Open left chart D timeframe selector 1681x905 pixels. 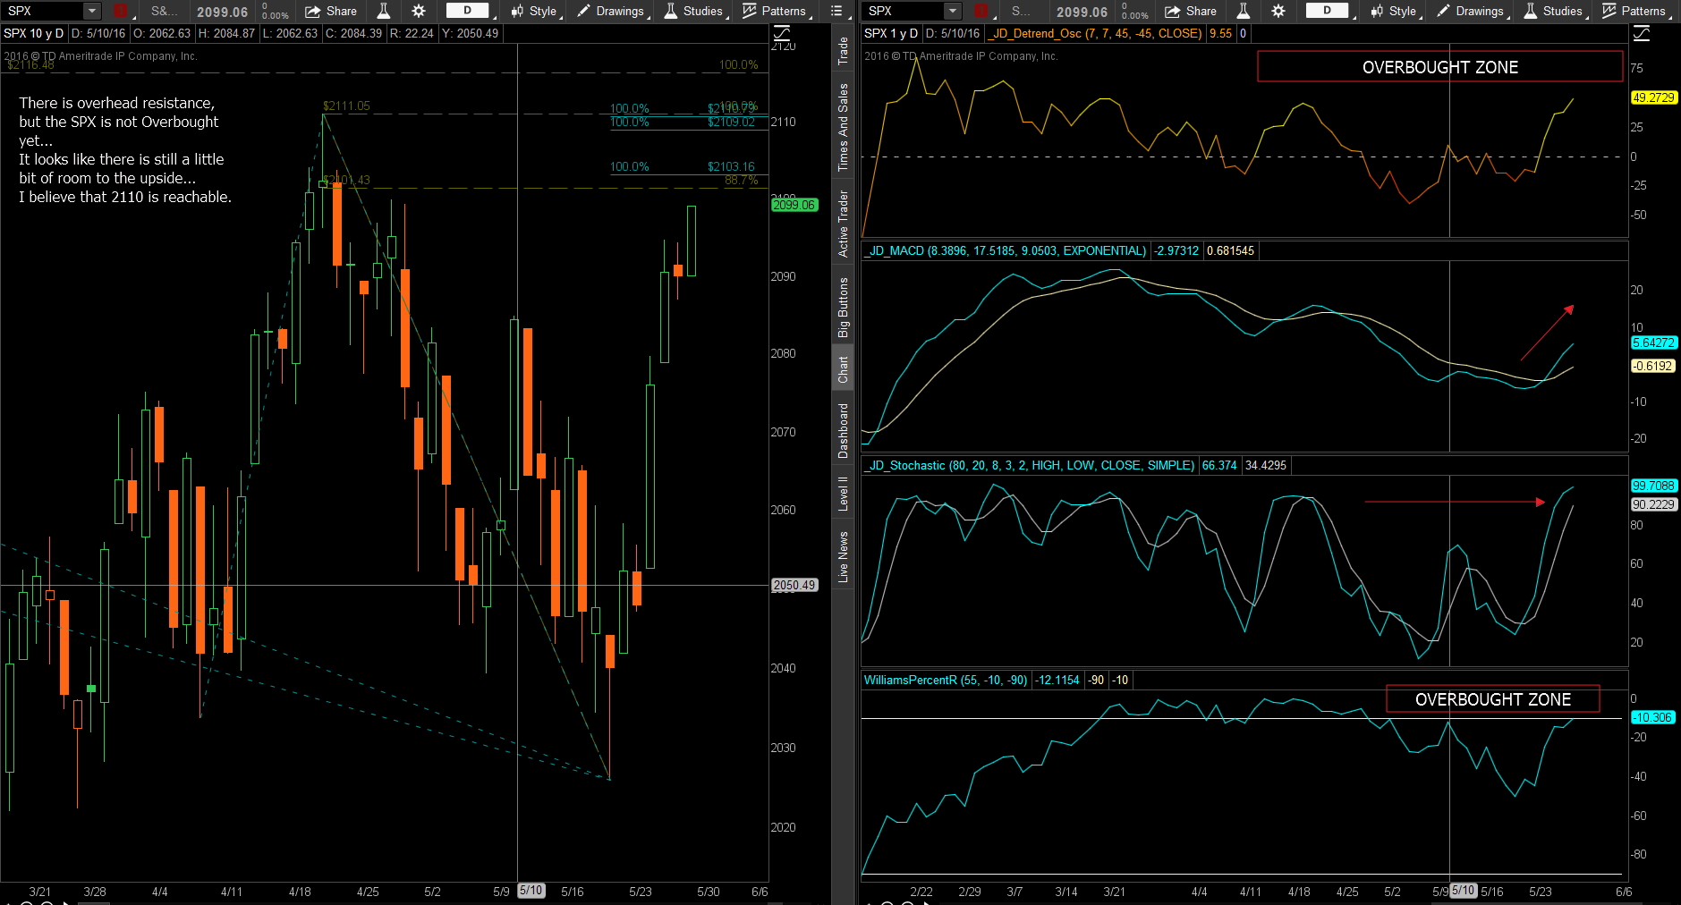(467, 11)
